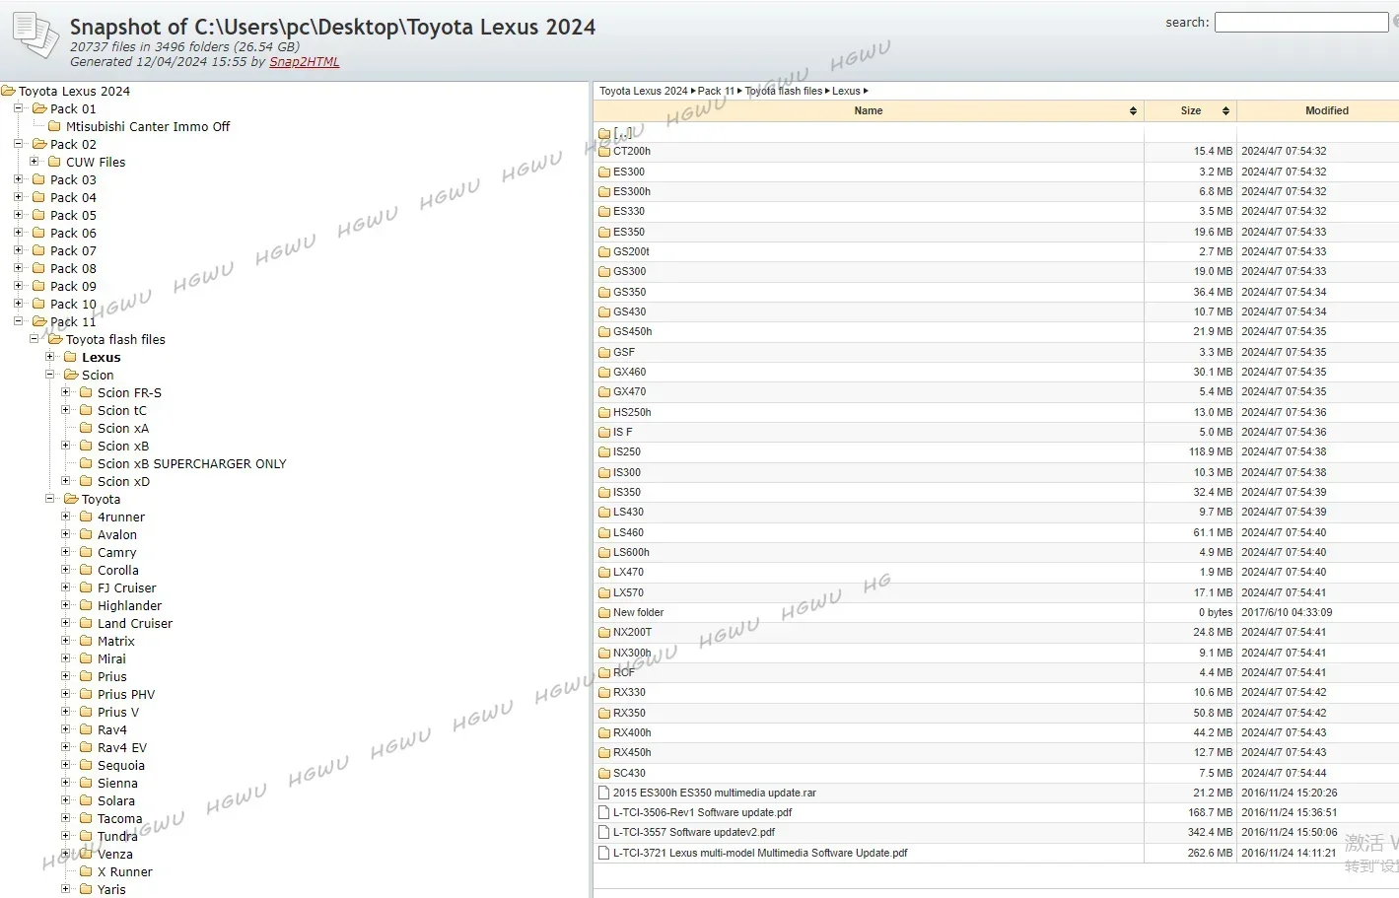The height and width of the screenshot is (898, 1399).
Task: Expand the Pack 07 tree node
Action: pyautogui.click(x=18, y=249)
